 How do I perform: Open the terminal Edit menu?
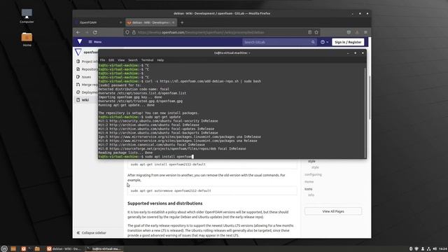(x=111, y=60)
